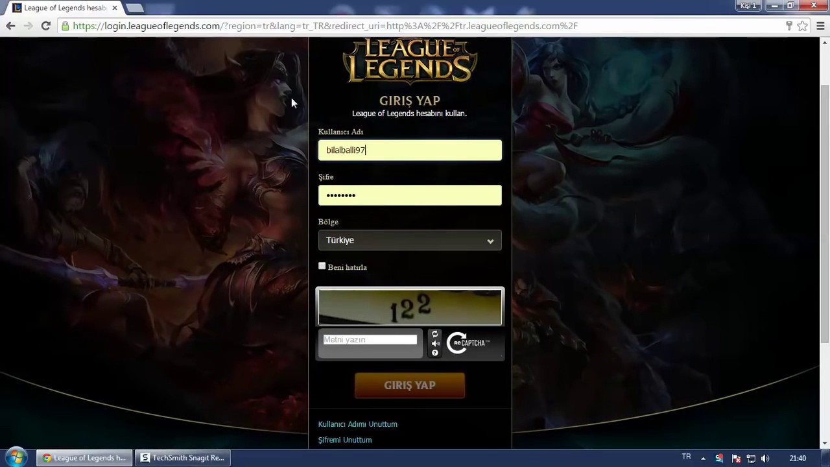Open Action Center flag icon

pos(736,459)
